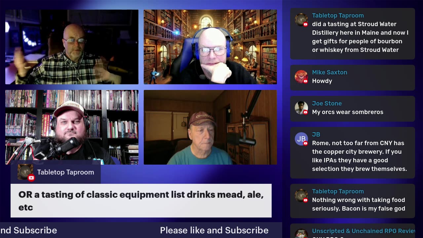This screenshot has width=423, height=238.
Task: Click Mike Saxton's red avatar icon
Action: click(x=301, y=77)
